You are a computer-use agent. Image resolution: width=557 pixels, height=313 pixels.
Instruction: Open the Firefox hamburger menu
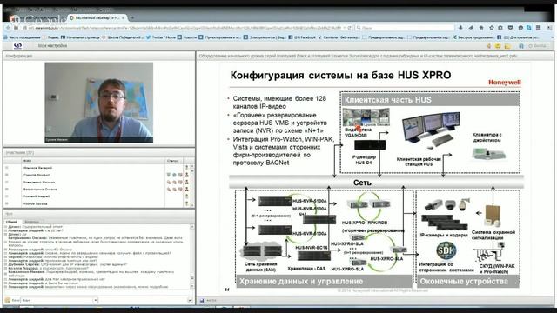[539, 27]
